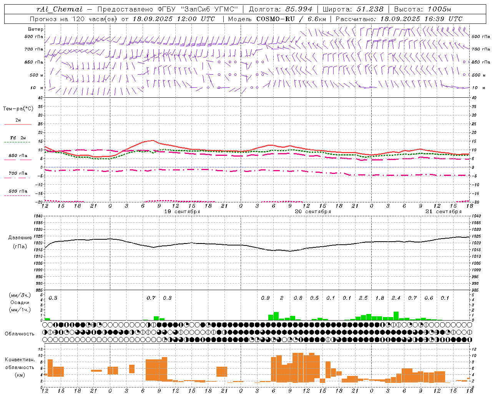Click the Облачность row label
This screenshot has height=394, width=492.
(x=19, y=334)
